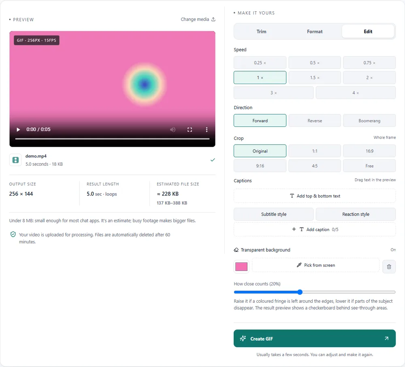Click Pick from screen eyedropper button
405x367 pixels.
[x=315, y=265]
